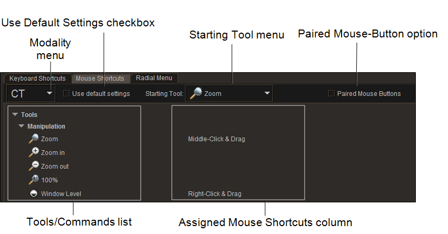Toggle the Paired Mouse Buttons checkbox
448x234 pixels.
point(332,94)
